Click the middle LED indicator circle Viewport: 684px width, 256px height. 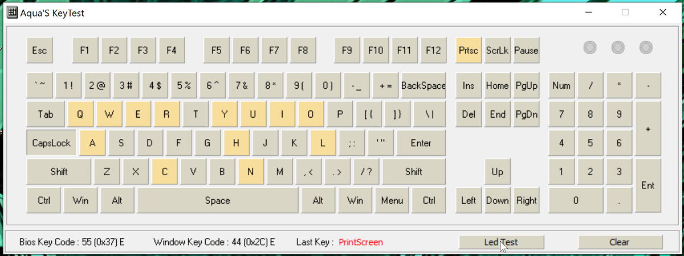[x=618, y=47]
